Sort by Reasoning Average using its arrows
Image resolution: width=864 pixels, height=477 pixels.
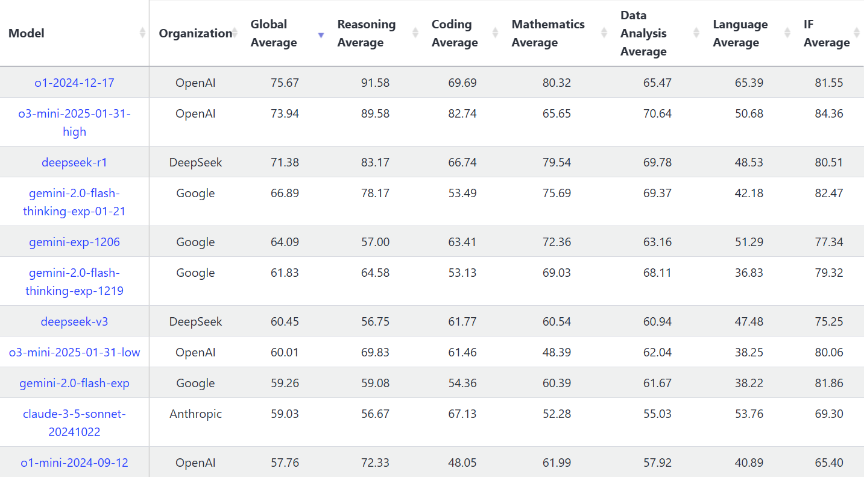415,33
